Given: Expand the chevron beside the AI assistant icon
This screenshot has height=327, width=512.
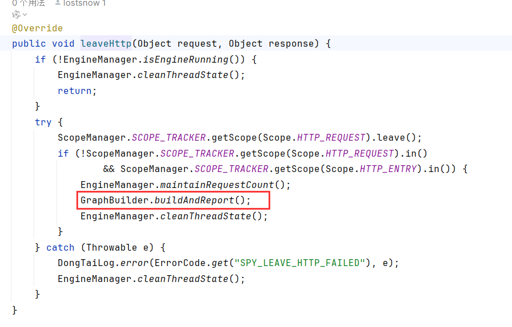Looking at the screenshot, I should (25, 15).
